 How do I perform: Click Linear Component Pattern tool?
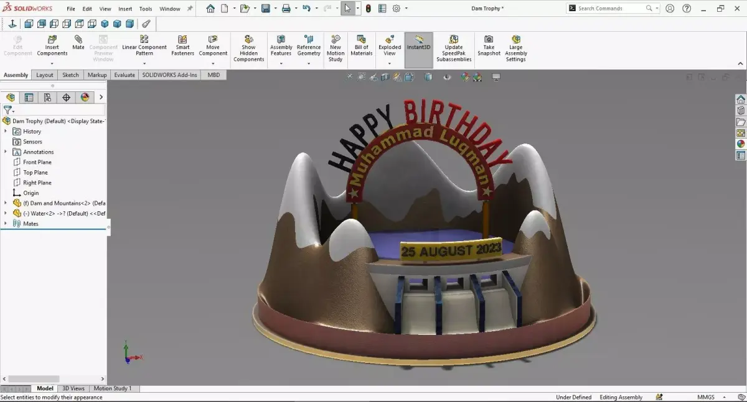pyautogui.click(x=144, y=46)
